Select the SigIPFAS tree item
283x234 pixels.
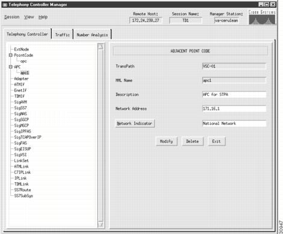(x=22, y=131)
